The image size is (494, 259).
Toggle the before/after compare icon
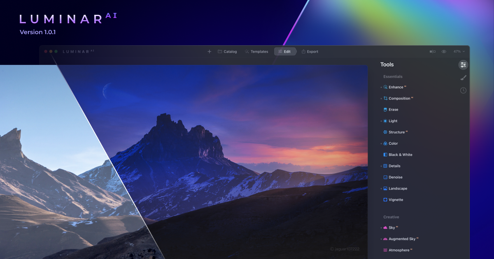click(432, 51)
